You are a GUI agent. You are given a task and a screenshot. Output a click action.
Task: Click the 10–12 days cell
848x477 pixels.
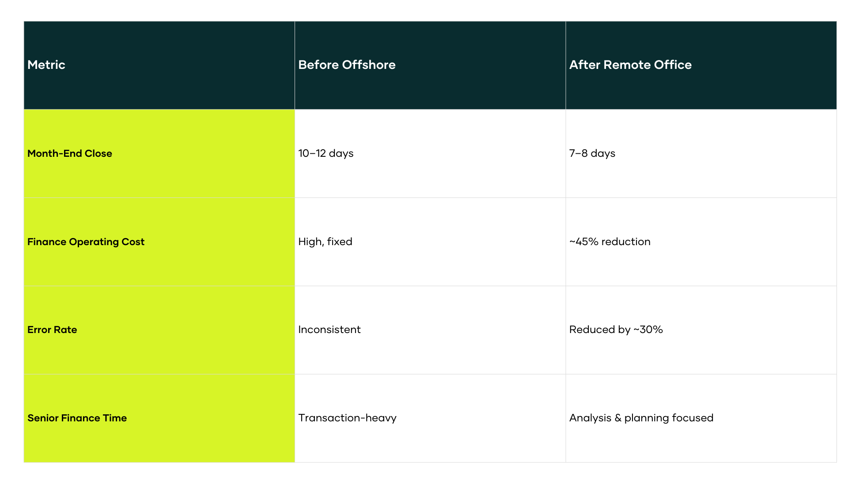tap(326, 153)
